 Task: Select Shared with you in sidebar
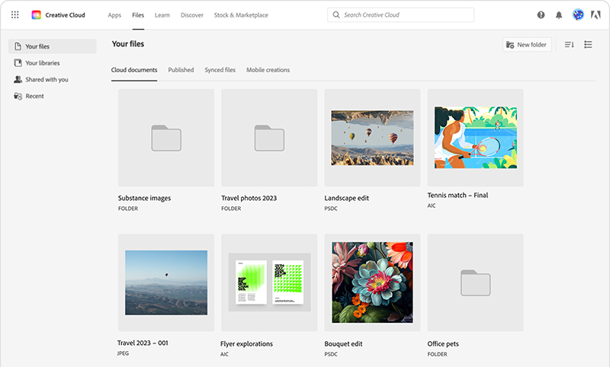click(x=46, y=79)
